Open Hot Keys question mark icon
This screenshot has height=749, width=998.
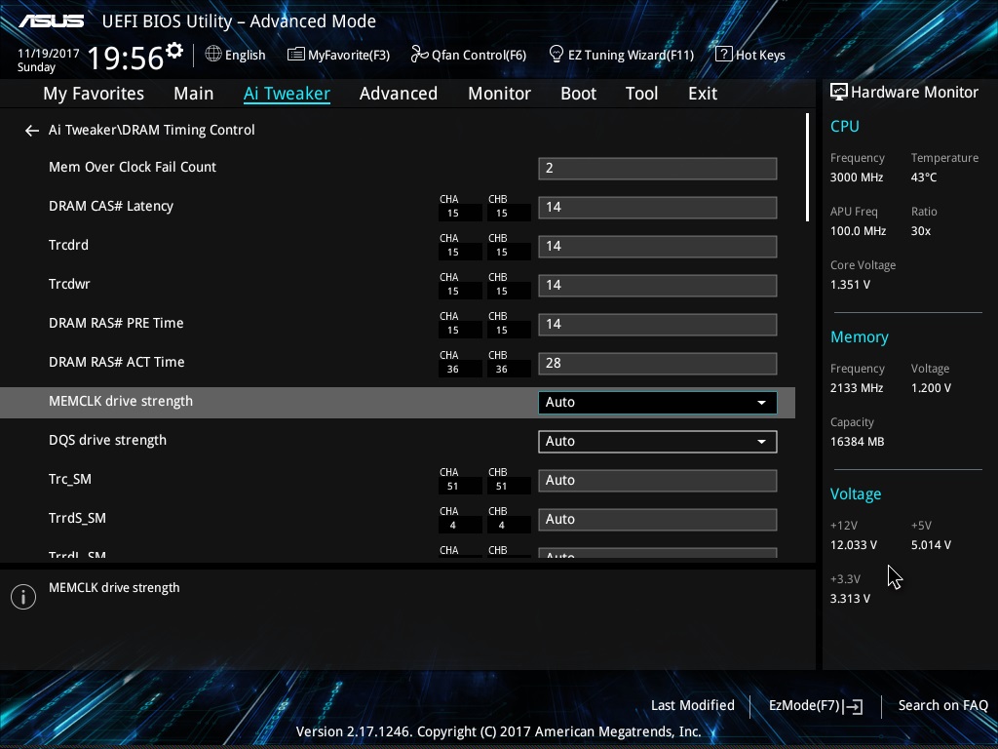tap(723, 55)
